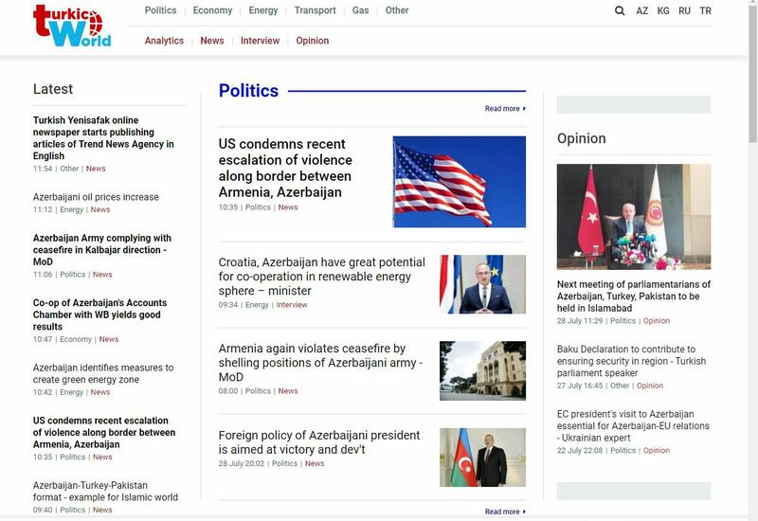Click the Politics section heading

[248, 91]
